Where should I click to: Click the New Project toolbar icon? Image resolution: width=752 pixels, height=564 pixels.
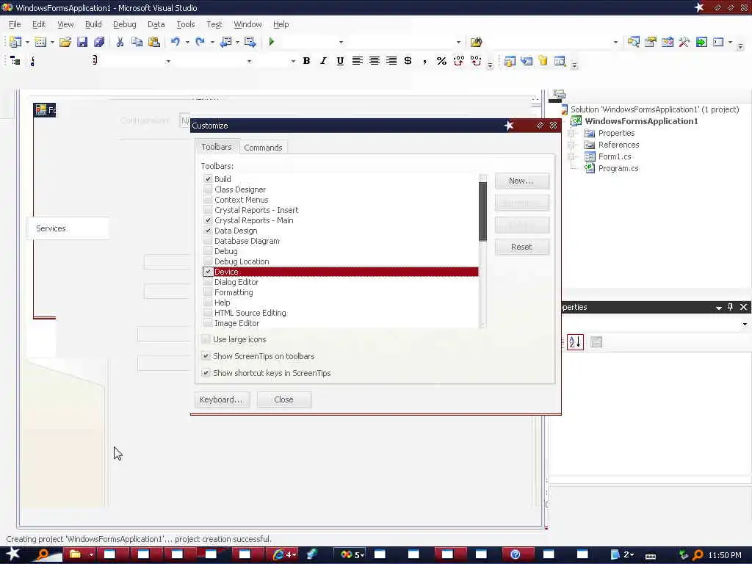[15, 42]
